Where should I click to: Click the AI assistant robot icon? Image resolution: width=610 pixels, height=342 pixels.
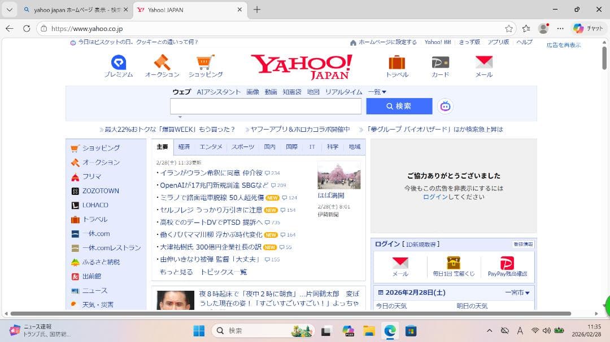click(x=446, y=106)
